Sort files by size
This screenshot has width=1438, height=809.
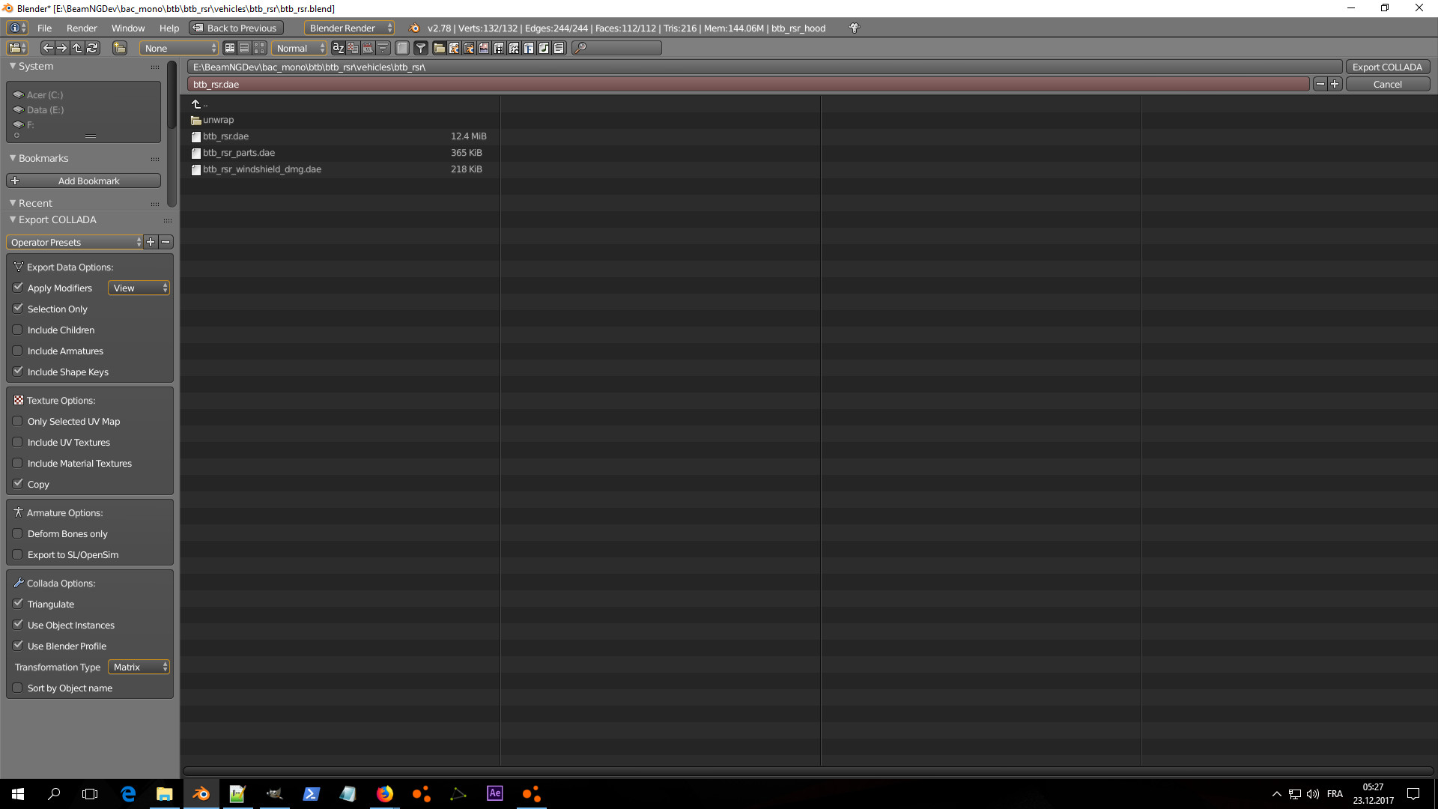coord(383,48)
